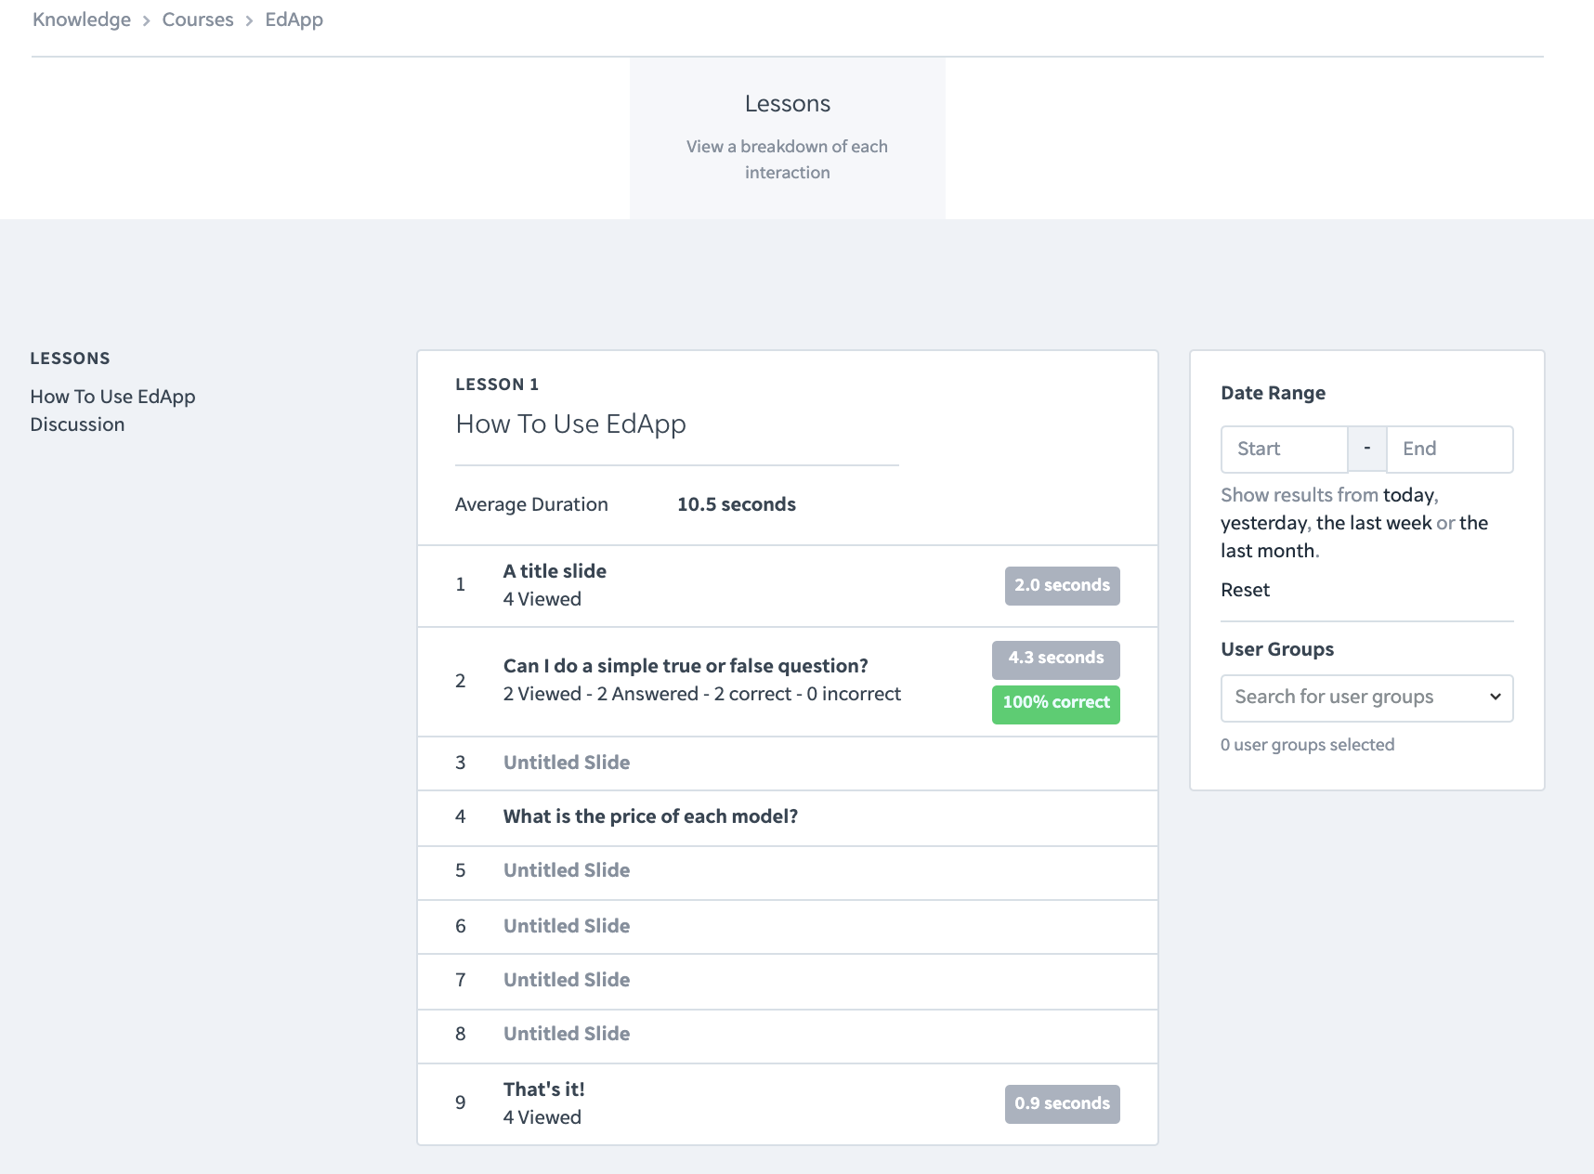Open 'What is the price of each model?'

click(788, 817)
